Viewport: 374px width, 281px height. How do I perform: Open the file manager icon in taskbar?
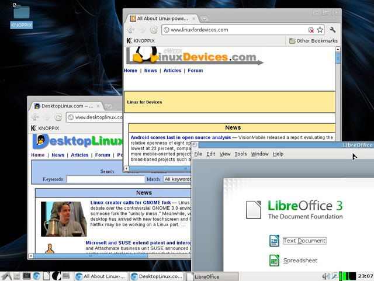17,276
